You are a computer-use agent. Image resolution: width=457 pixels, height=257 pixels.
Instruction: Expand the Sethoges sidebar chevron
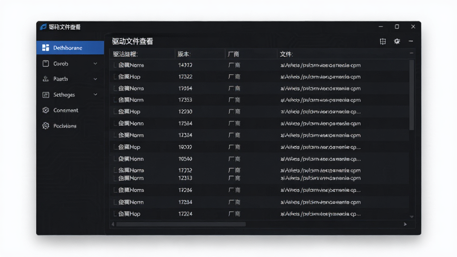click(x=96, y=95)
